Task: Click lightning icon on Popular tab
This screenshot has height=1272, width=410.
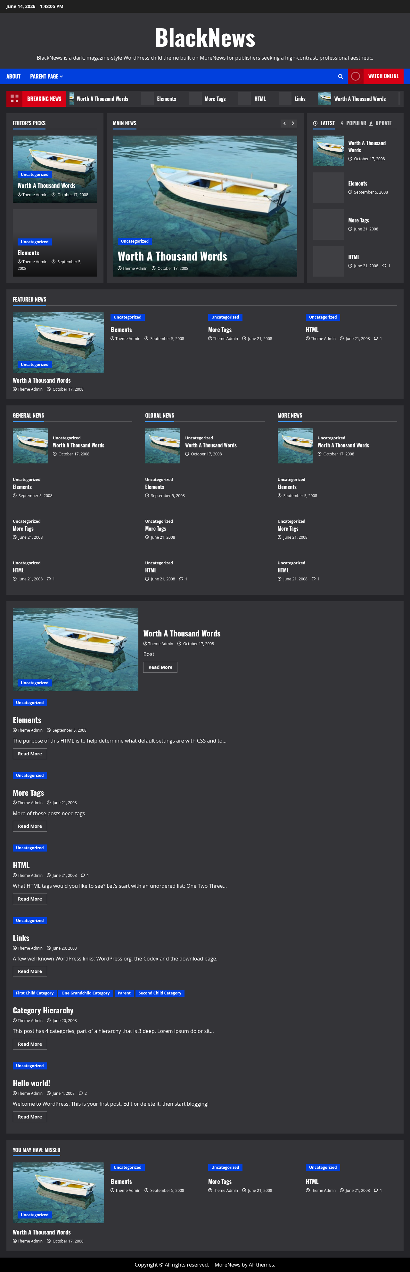Action: pyautogui.click(x=342, y=123)
